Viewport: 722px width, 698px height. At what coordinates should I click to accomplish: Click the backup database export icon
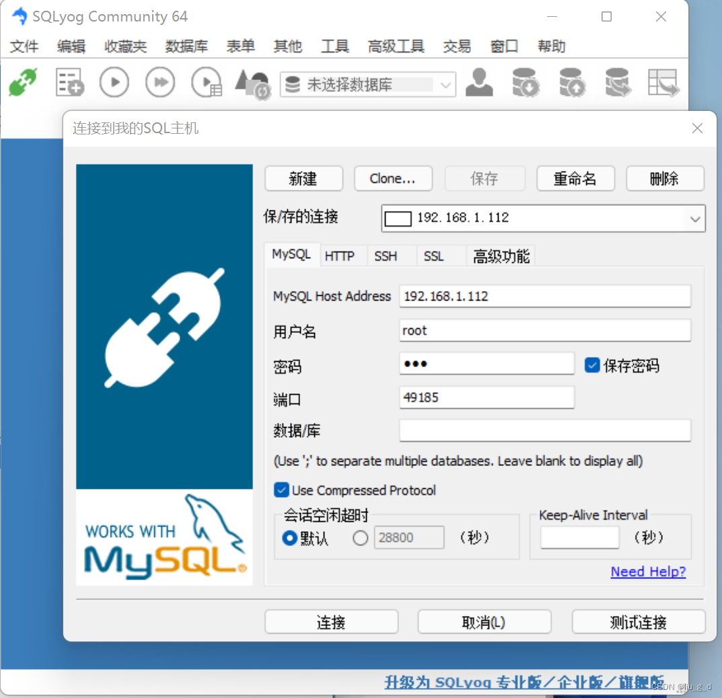[x=572, y=83]
